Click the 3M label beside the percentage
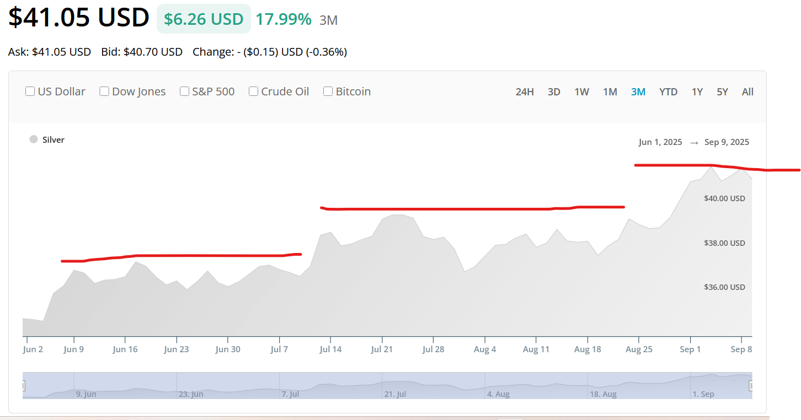The image size is (801, 420). tap(329, 20)
